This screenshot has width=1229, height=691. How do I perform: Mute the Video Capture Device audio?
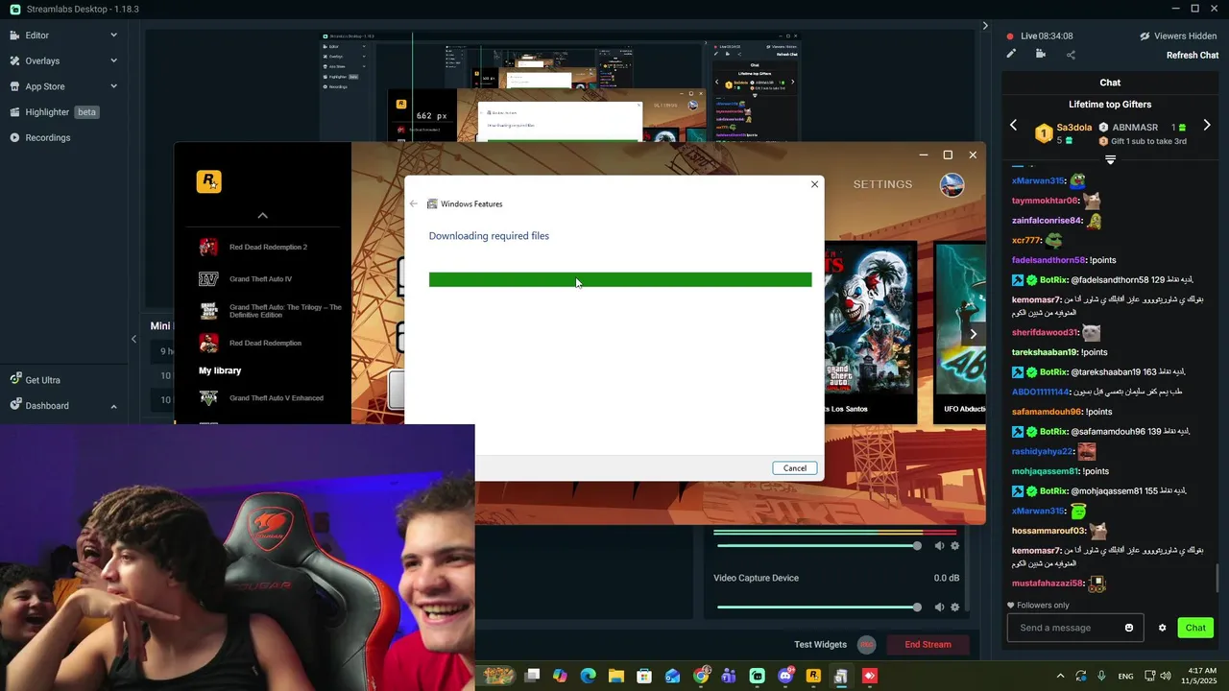(939, 608)
